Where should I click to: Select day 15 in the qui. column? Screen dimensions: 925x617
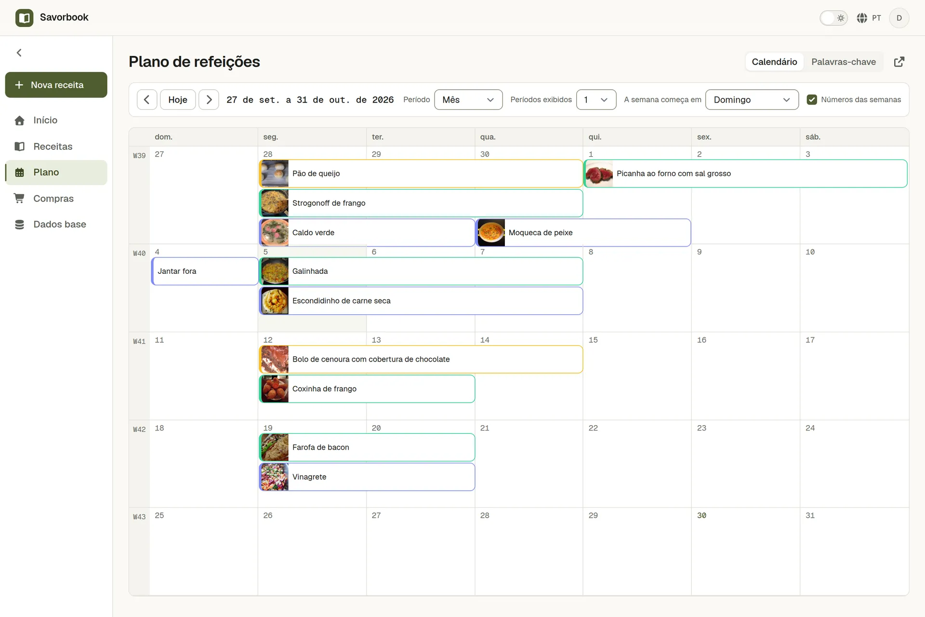point(593,340)
